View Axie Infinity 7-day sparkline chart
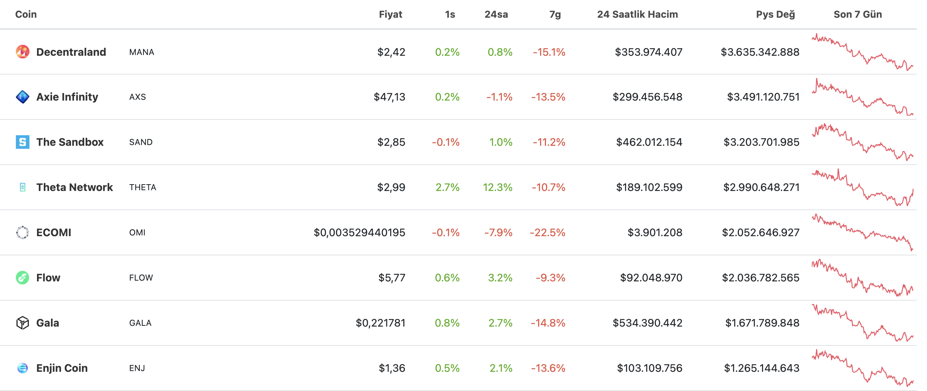 (862, 97)
